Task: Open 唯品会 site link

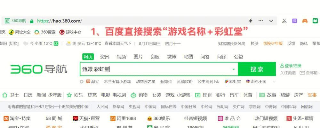Action: (x=229, y=118)
